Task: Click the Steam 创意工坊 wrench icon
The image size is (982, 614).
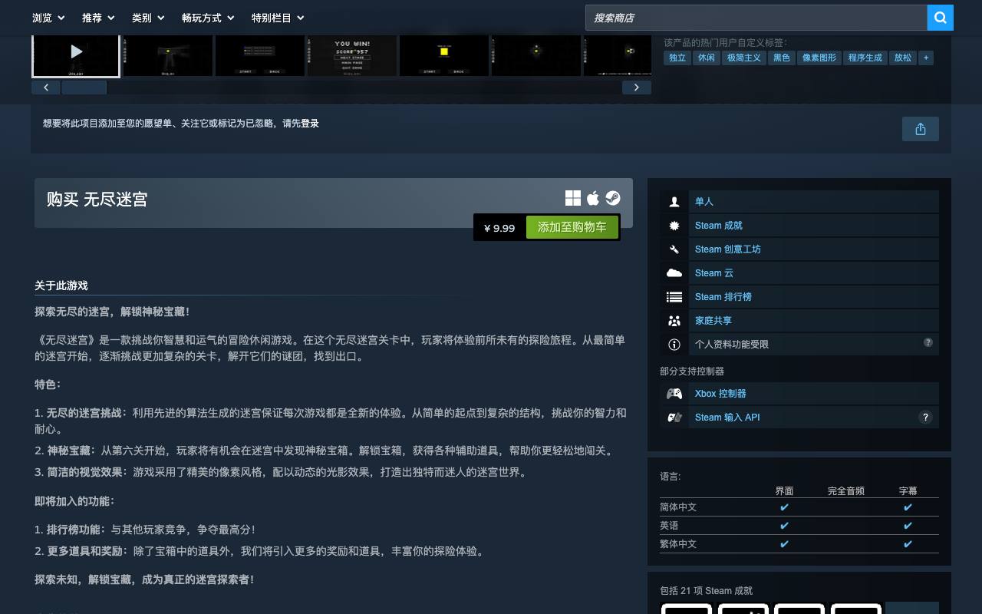Action: pos(674,249)
